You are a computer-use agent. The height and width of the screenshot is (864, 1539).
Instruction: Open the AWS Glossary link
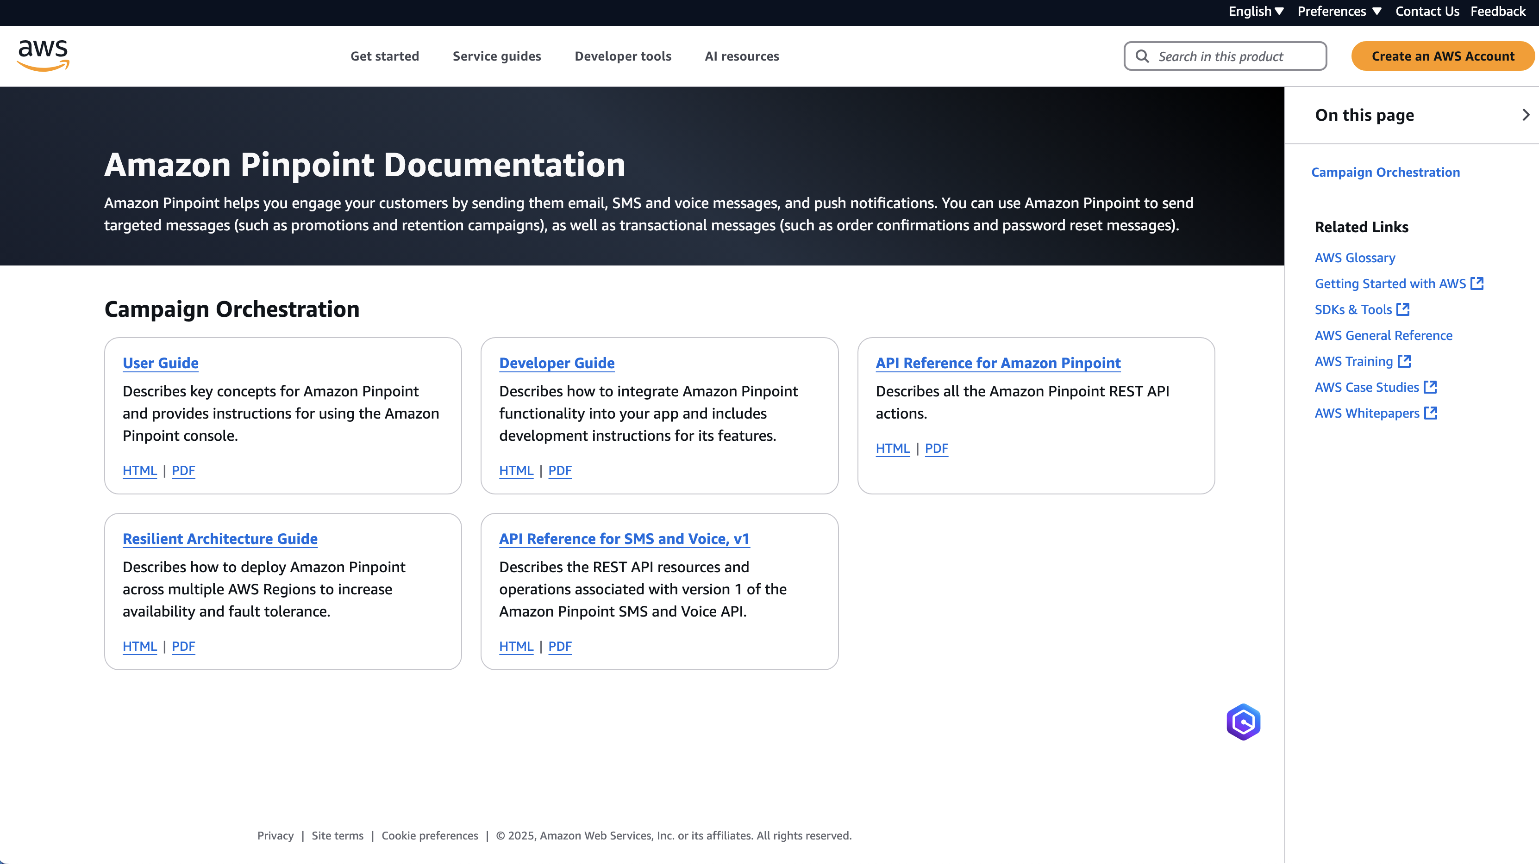tap(1354, 258)
